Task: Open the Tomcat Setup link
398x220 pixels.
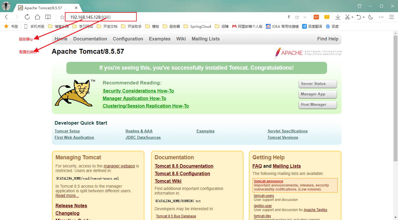Action: click(67, 131)
